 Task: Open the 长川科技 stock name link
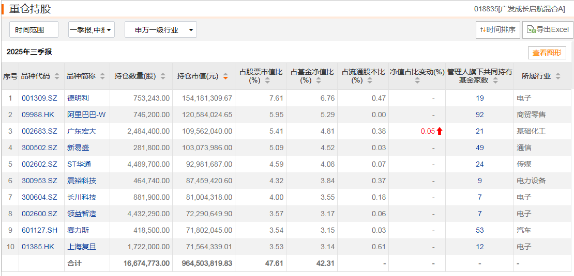(82, 198)
